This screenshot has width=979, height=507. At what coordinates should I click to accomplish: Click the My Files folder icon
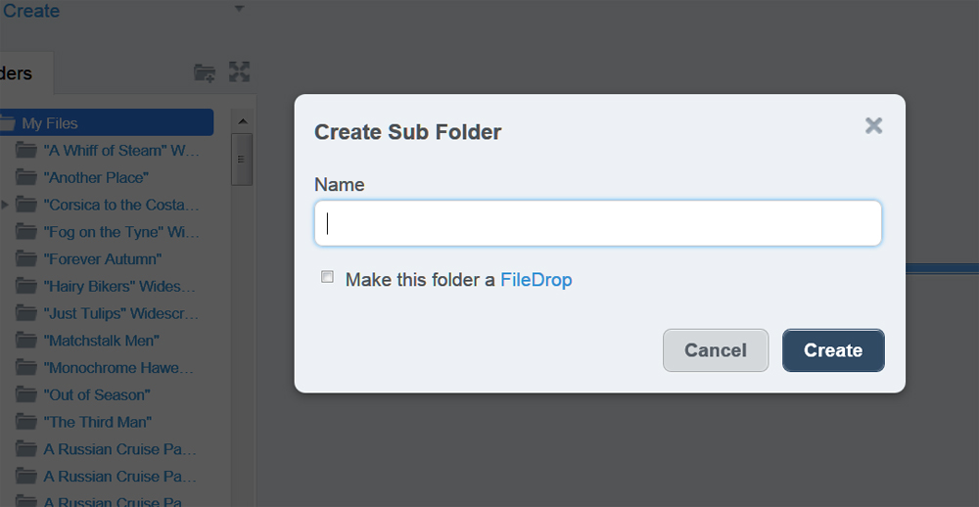click(x=6, y=123)
